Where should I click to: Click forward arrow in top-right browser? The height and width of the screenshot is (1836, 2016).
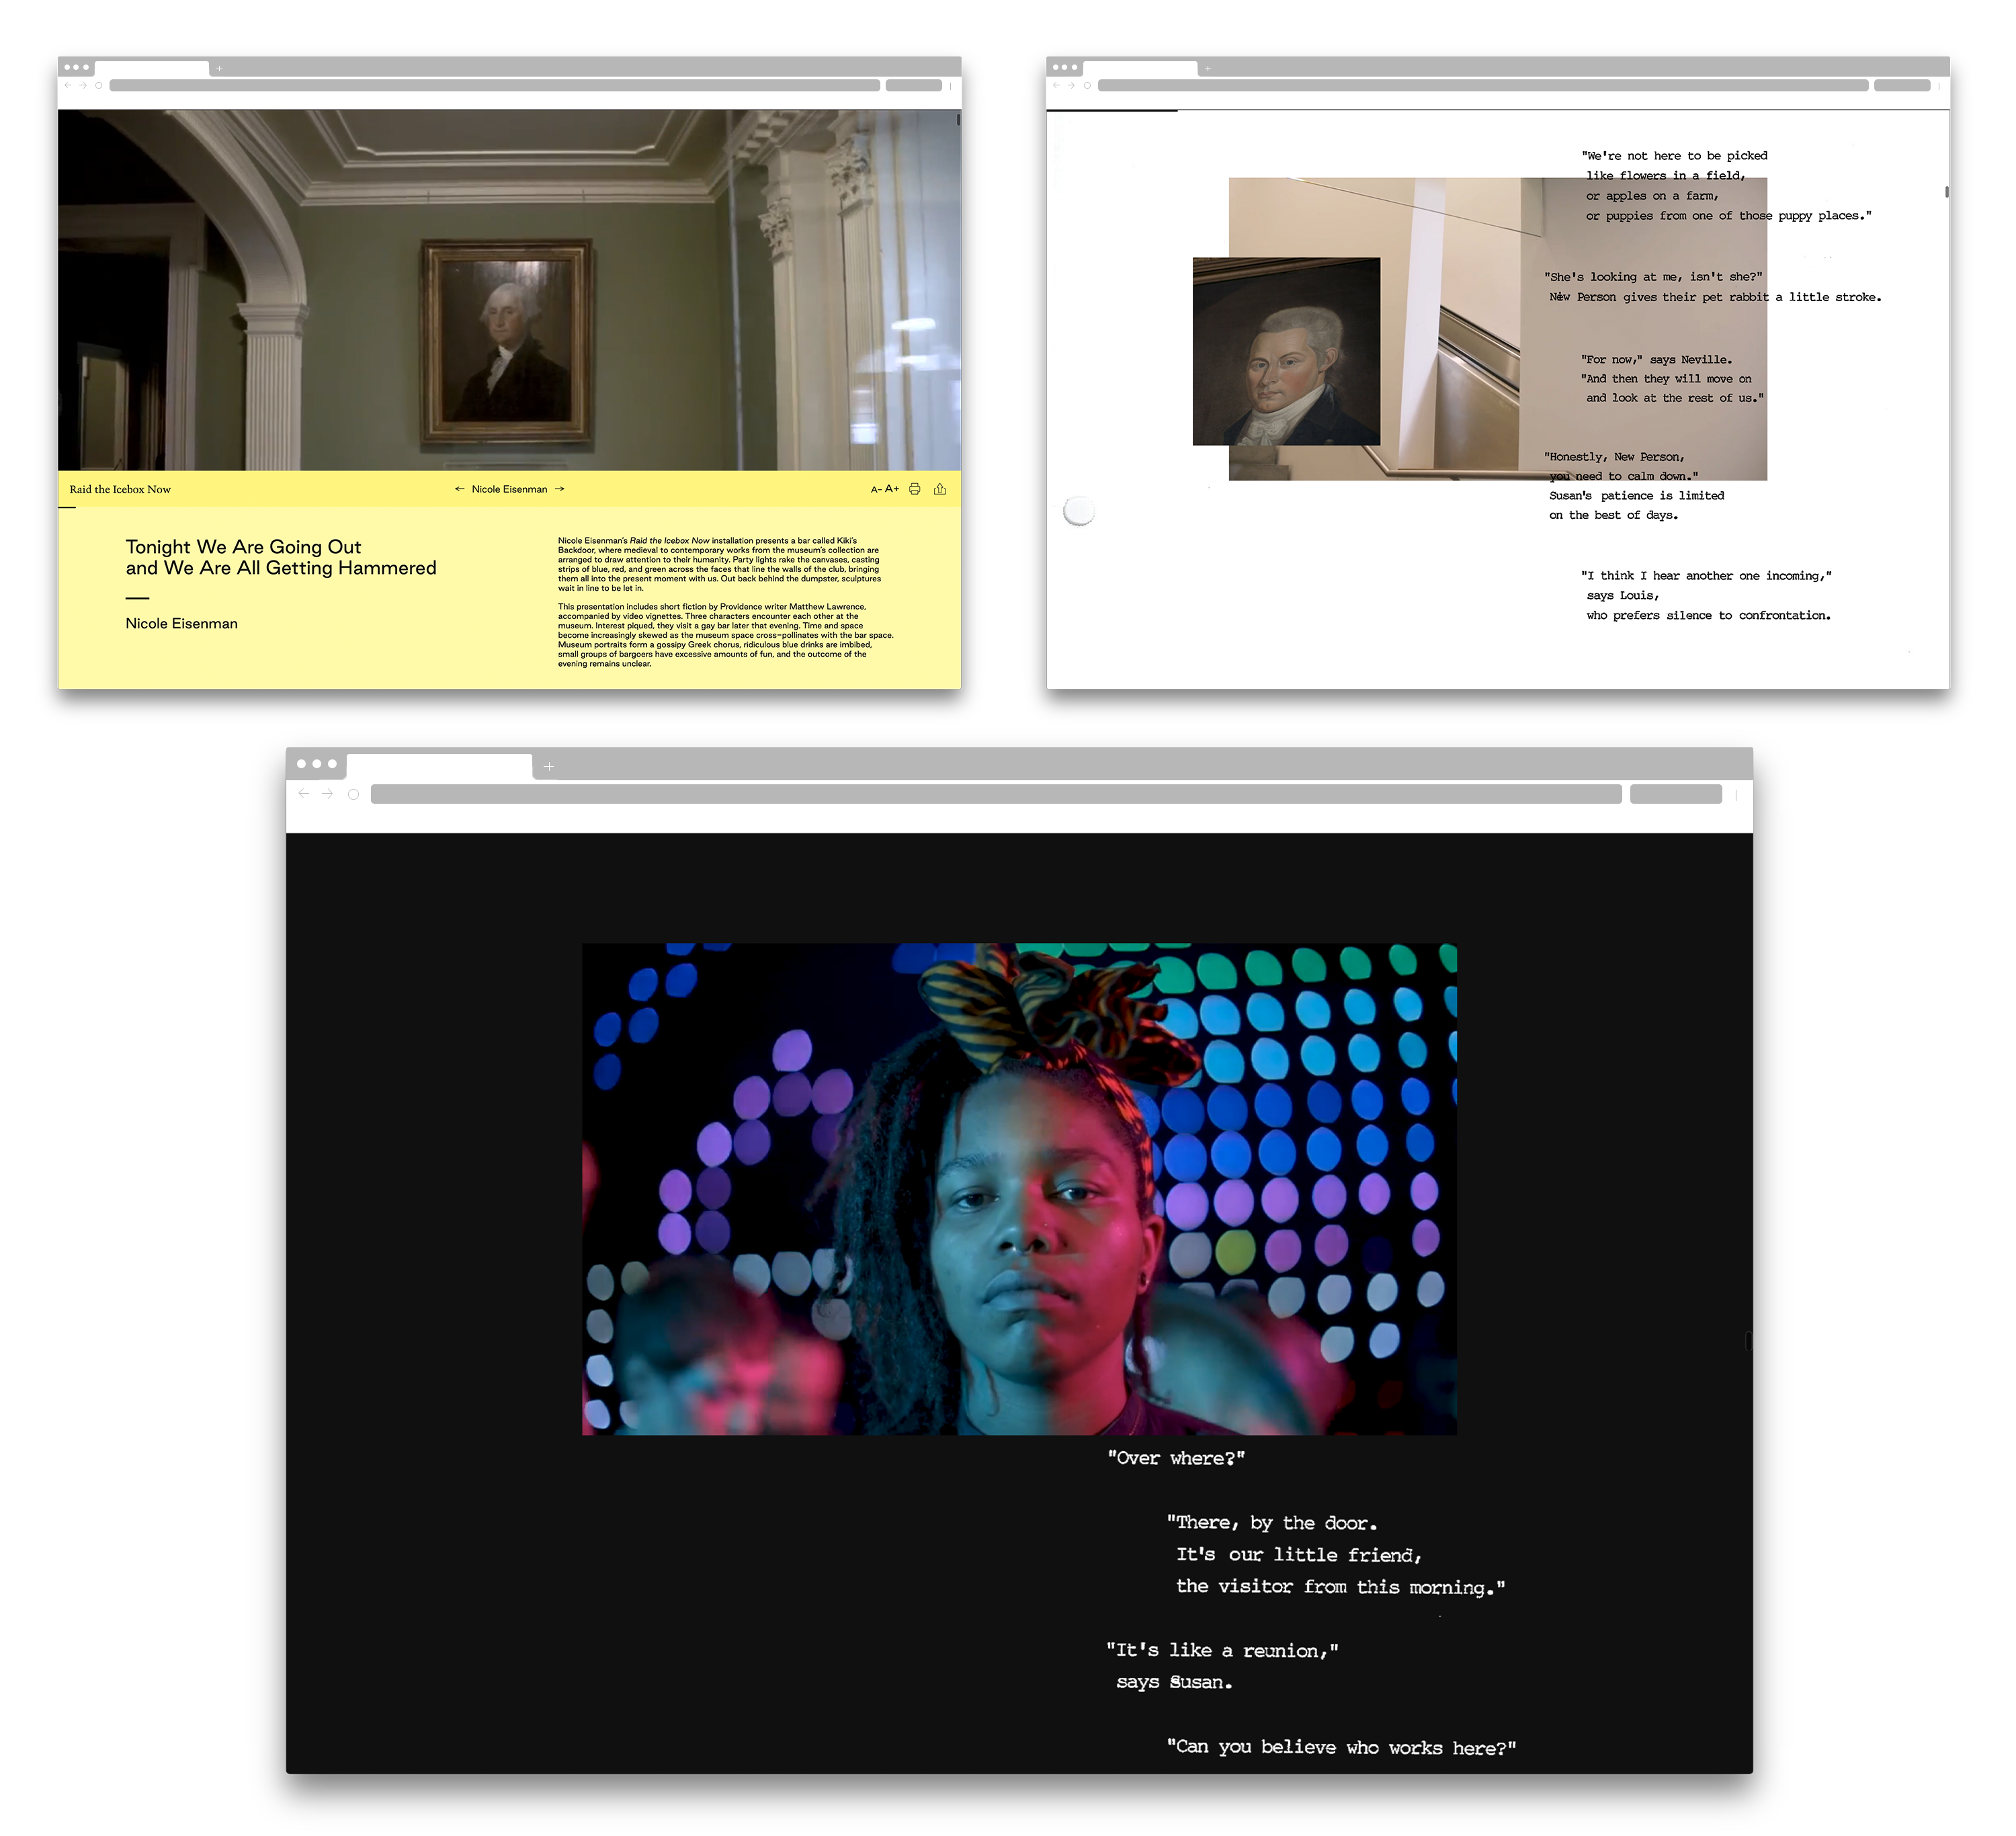point(1071,85)
